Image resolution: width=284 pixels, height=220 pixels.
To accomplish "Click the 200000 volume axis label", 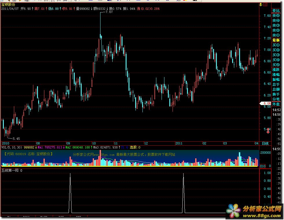I will (265, 153).
